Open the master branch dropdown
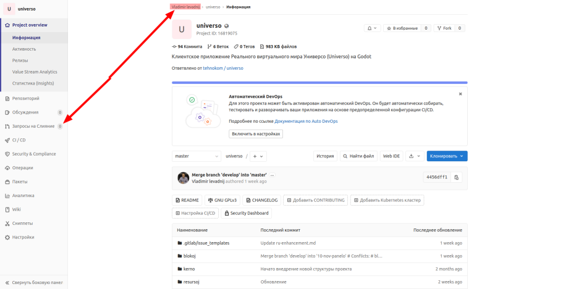 tap(197, 156)
